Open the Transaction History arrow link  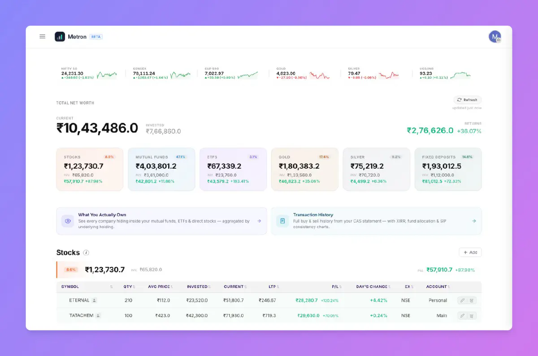474,221
